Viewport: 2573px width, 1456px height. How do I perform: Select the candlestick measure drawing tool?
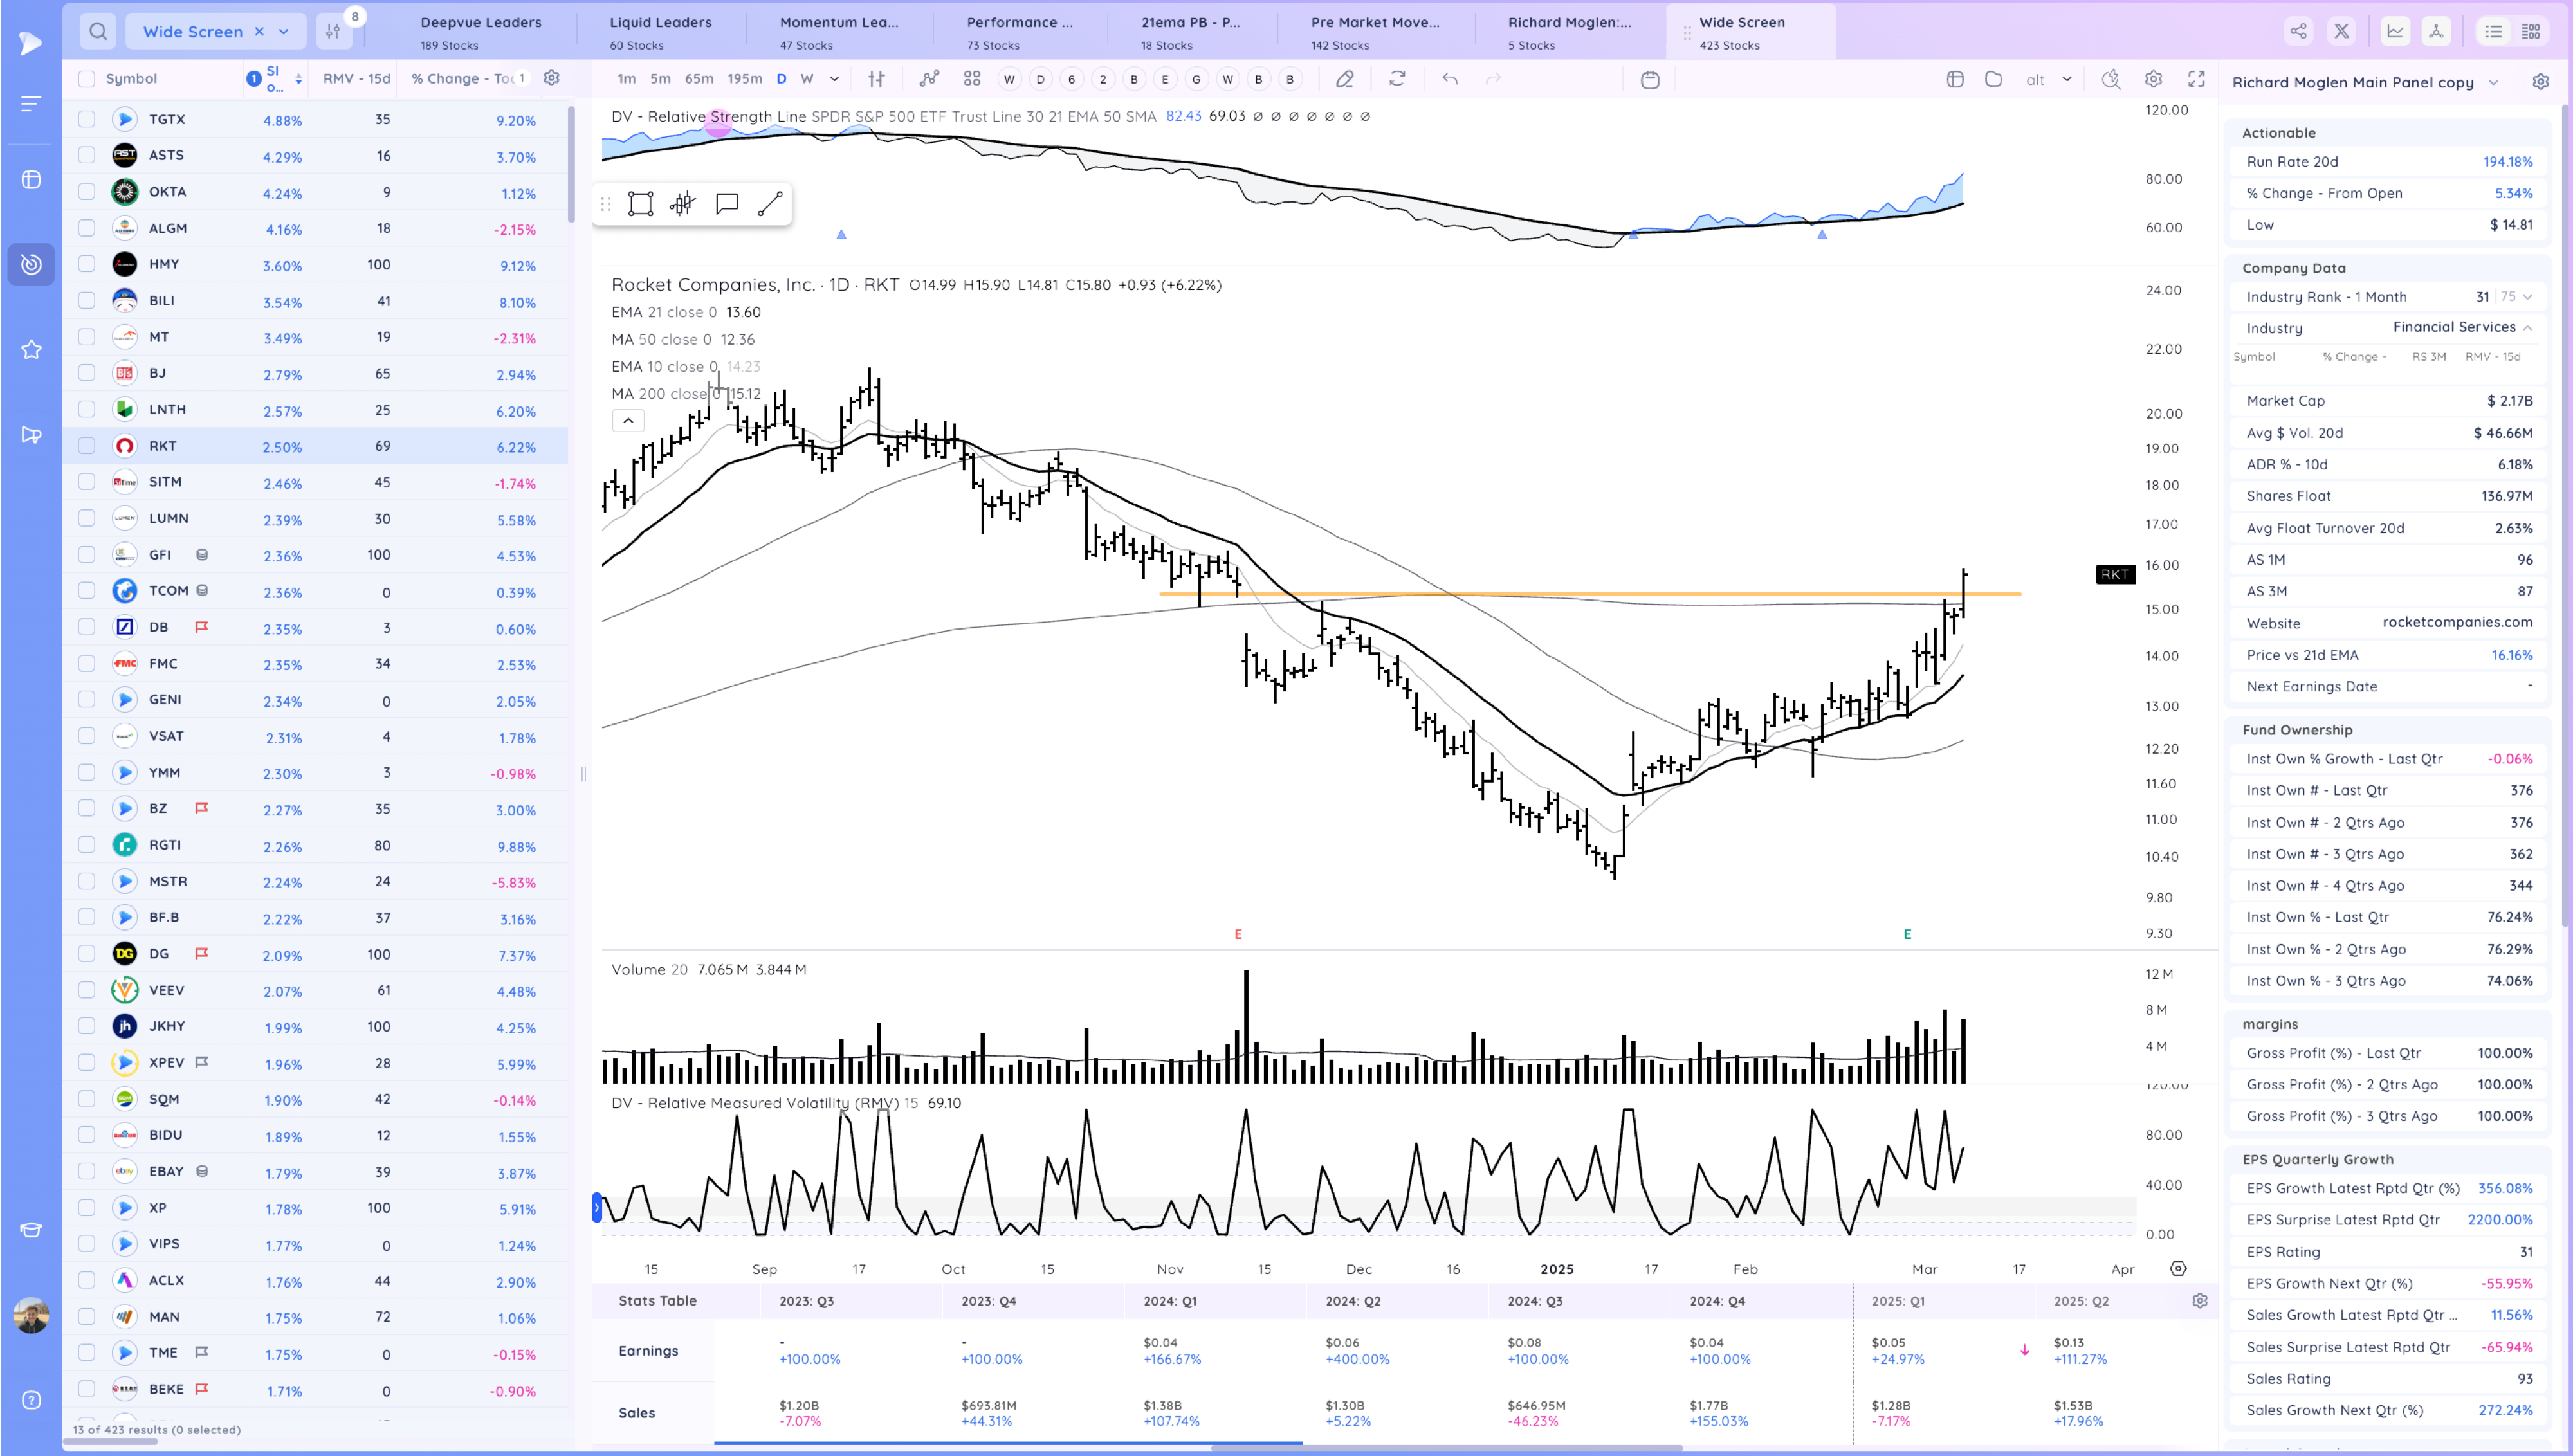(683, 204)
